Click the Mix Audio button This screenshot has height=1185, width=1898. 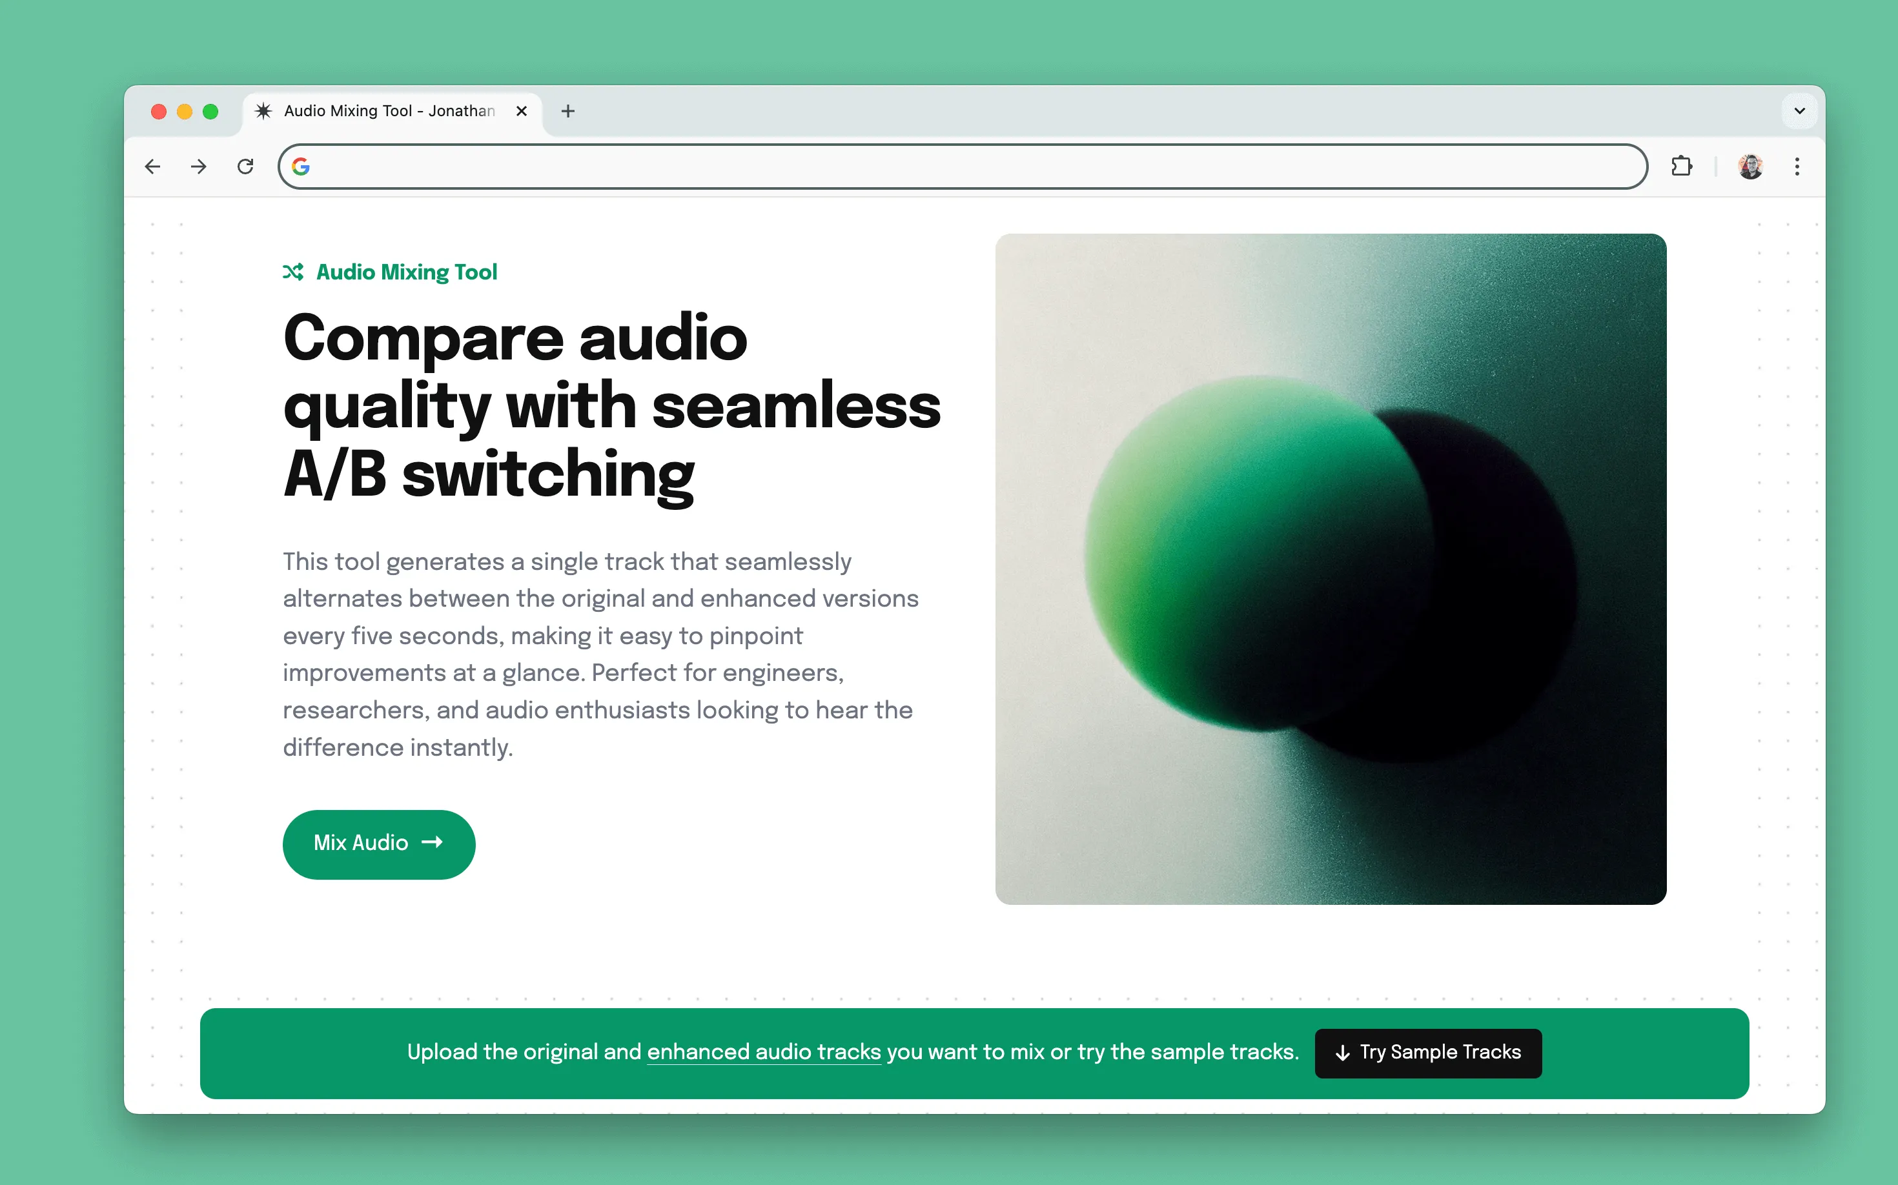[379, 844]
